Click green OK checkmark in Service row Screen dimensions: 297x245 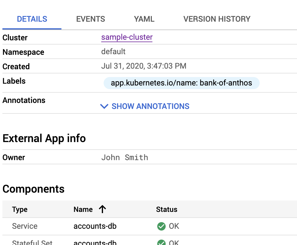point(161,226)
